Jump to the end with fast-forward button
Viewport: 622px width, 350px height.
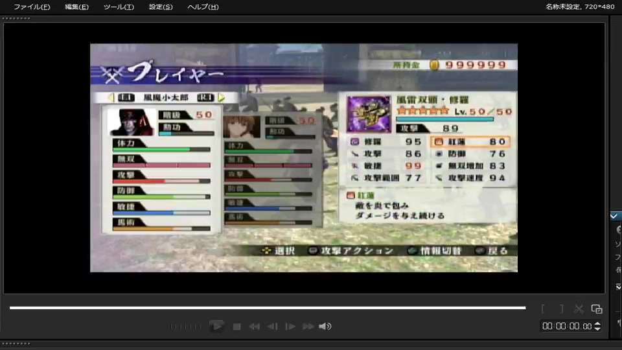click(308, 327)
